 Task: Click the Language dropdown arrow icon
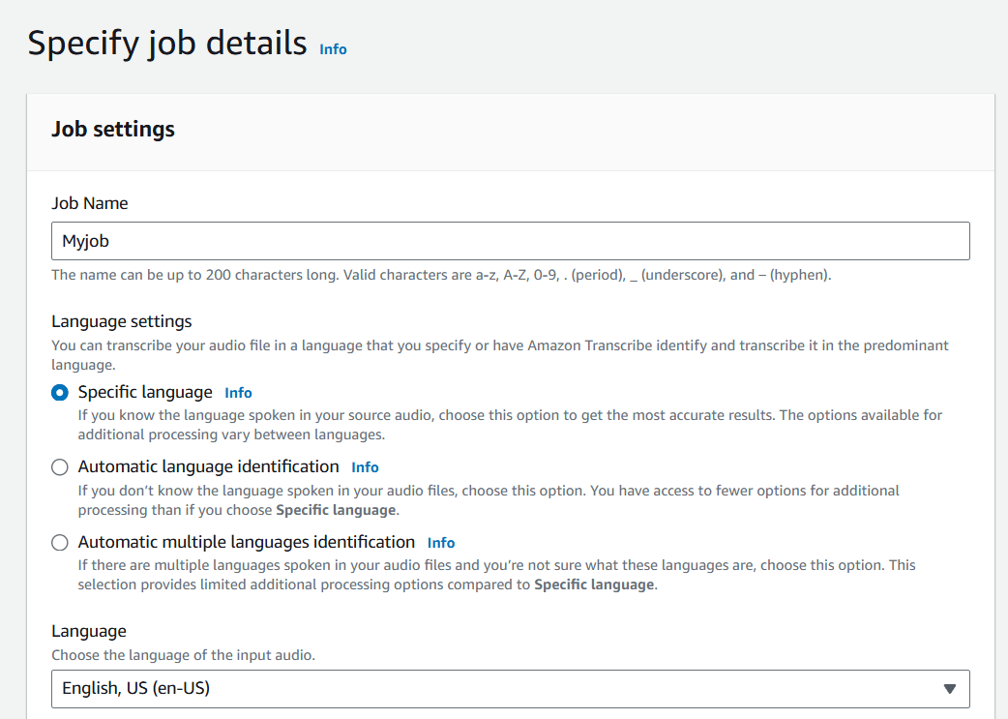tap(950, 689)
